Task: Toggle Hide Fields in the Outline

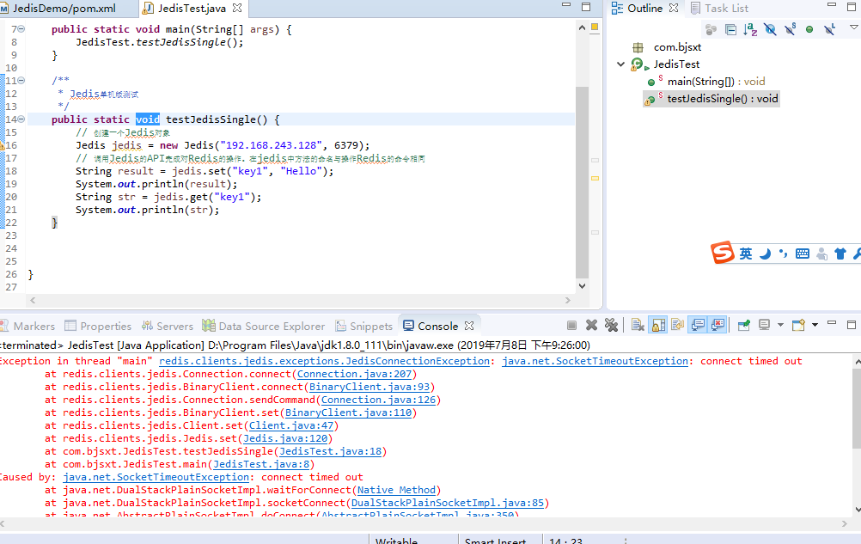Action: pos(770,29)
